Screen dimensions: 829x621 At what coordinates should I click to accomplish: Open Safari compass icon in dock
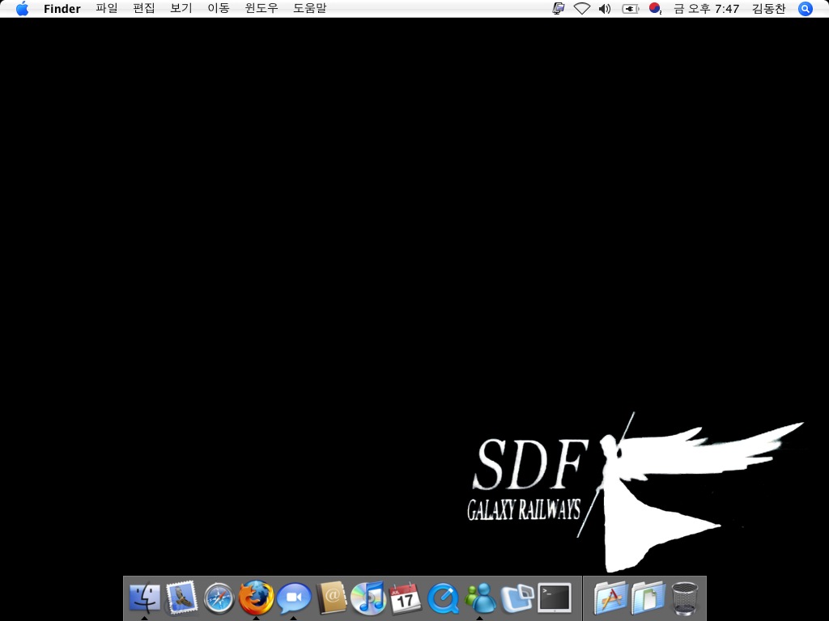(219, 599)
